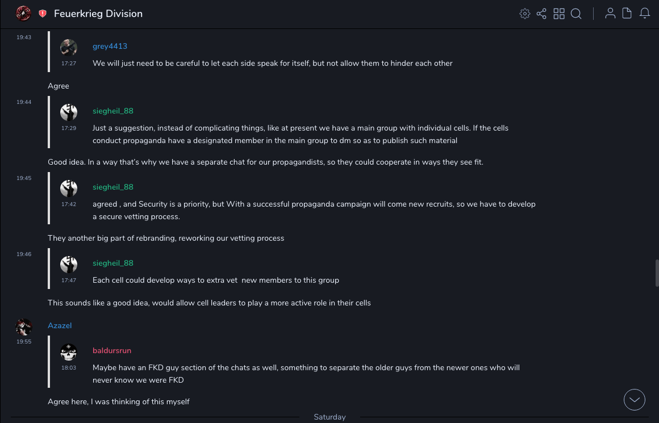Screen dimensions: 659x423
Task: Open the members person icon
Action: 610,14
